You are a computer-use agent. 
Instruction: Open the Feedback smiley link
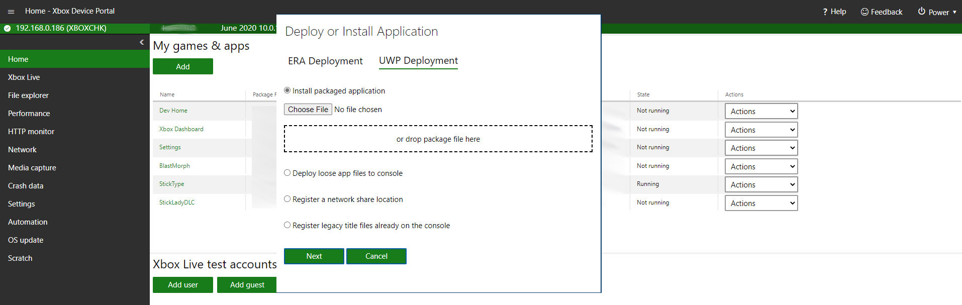coord(882,12)
